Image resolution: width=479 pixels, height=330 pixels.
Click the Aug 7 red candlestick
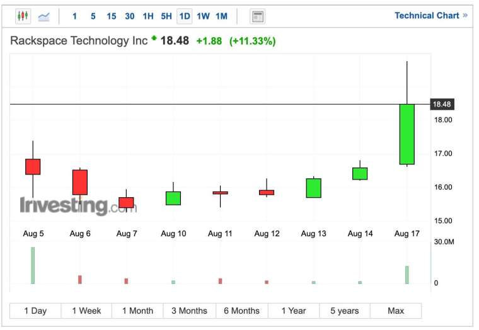point(126,202)
